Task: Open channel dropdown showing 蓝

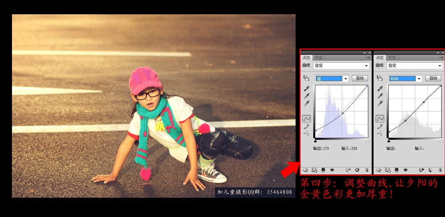Action: 332,79
